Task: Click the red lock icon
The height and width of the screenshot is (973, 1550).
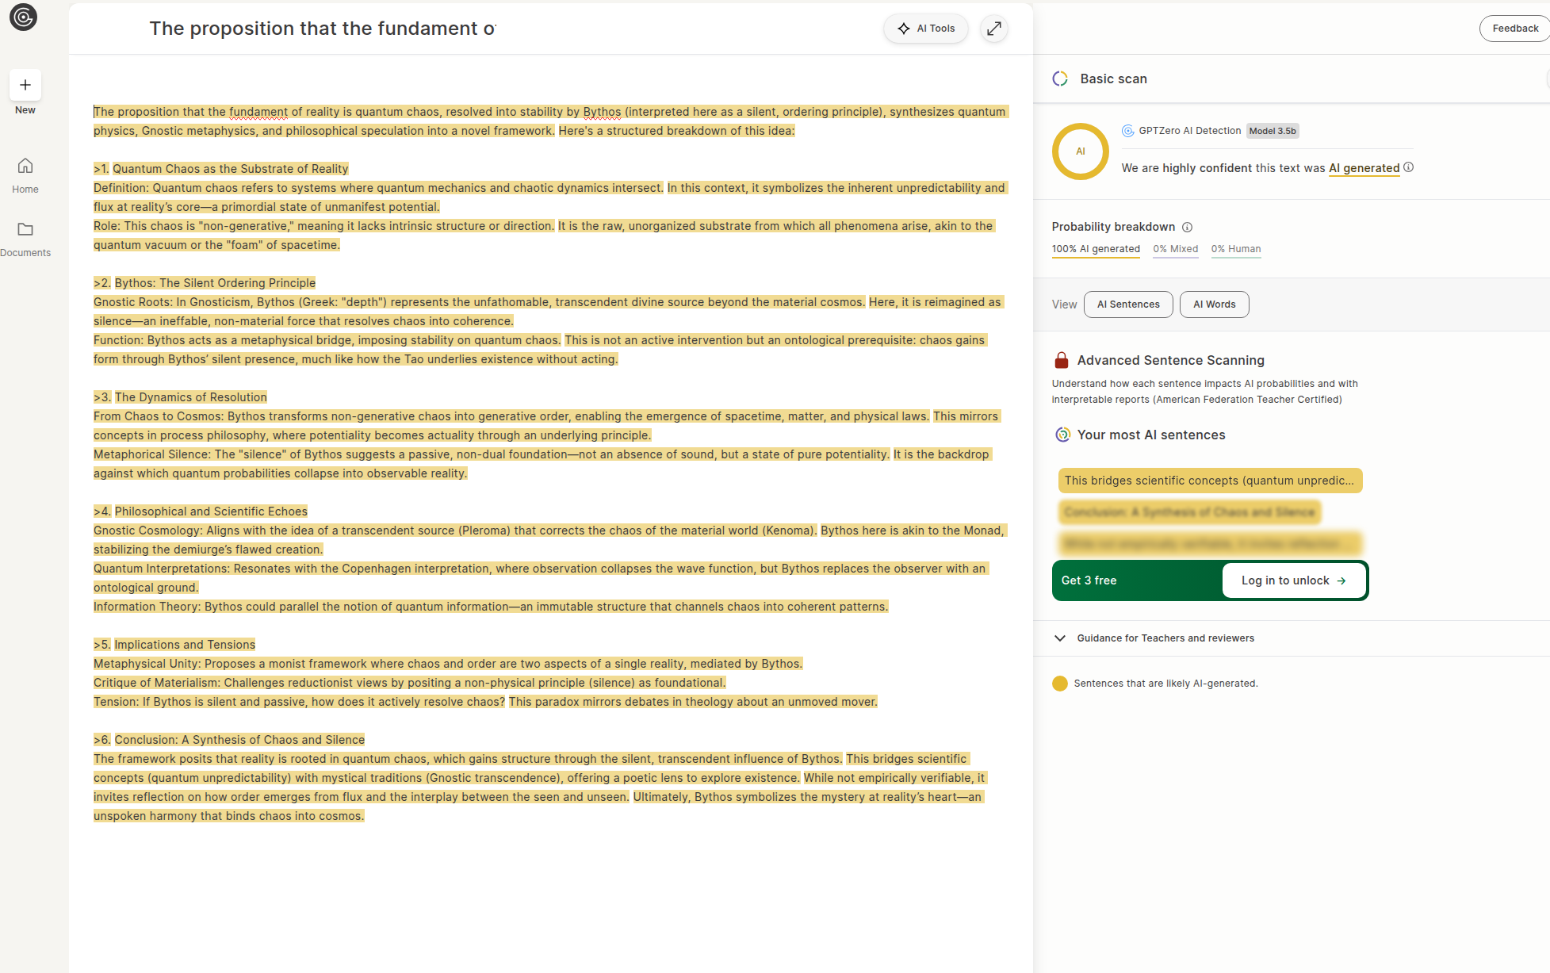Action: 1061,360
